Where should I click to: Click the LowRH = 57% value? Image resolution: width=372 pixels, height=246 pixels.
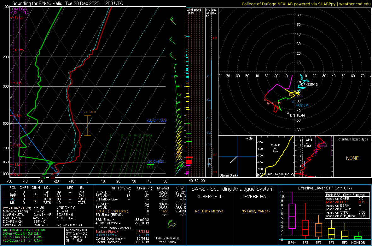tap(13, 215)
